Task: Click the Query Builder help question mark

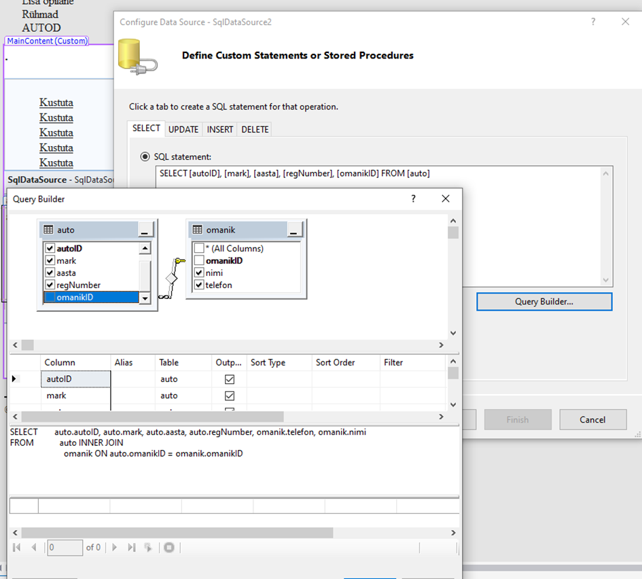Action: (413, 199)
